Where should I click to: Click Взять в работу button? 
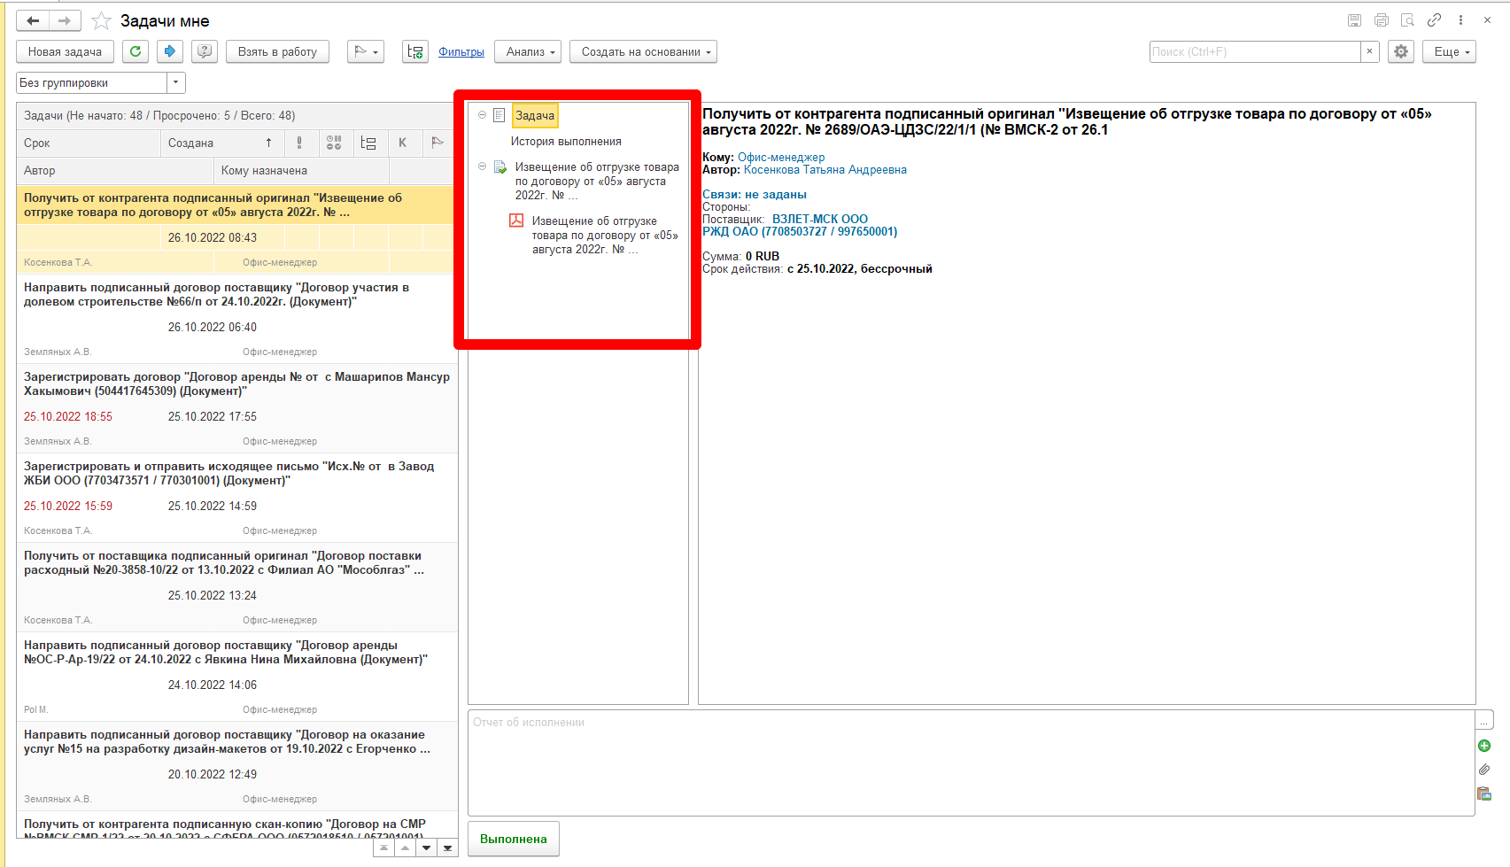[x=277, y=51]
